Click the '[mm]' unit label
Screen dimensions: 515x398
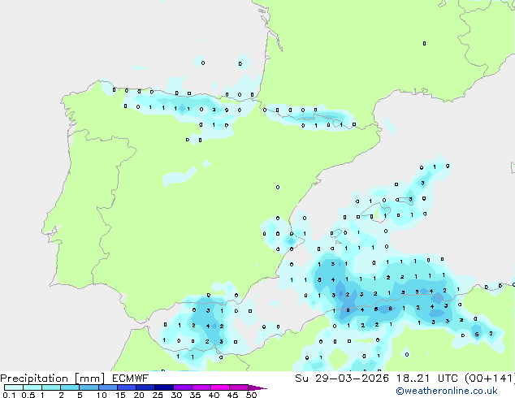pyautogui.click(x=89, y=379)
